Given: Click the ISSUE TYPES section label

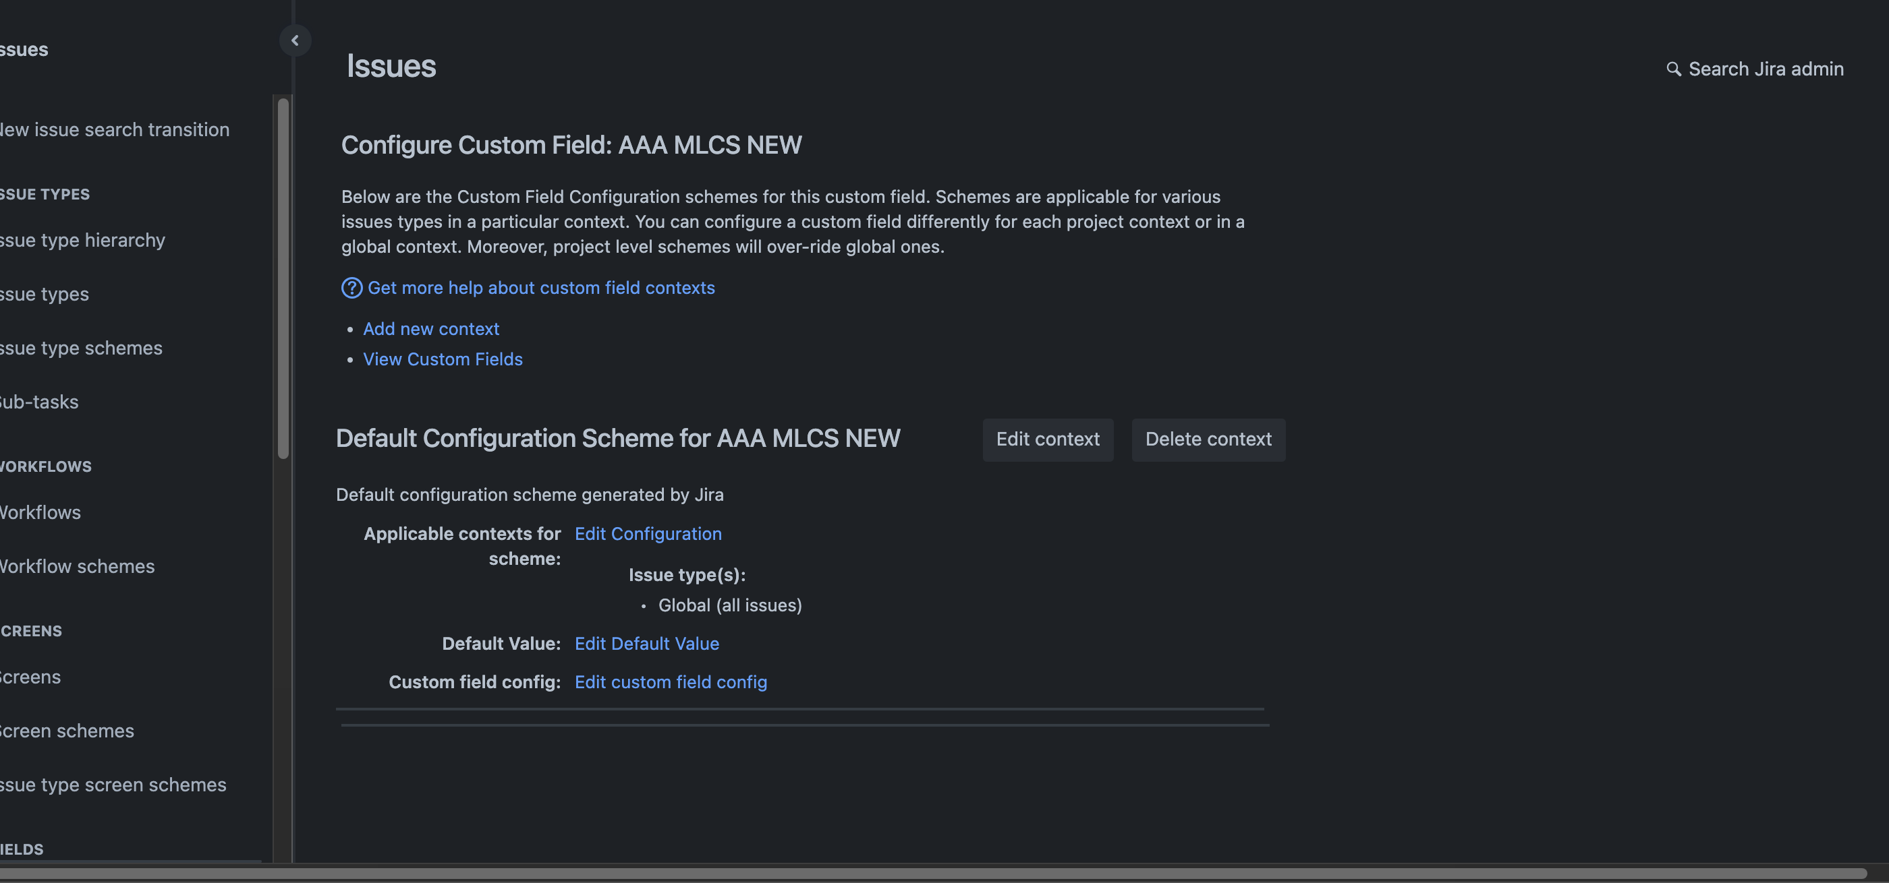Looking at the screenshot, I should pos(45,194).
